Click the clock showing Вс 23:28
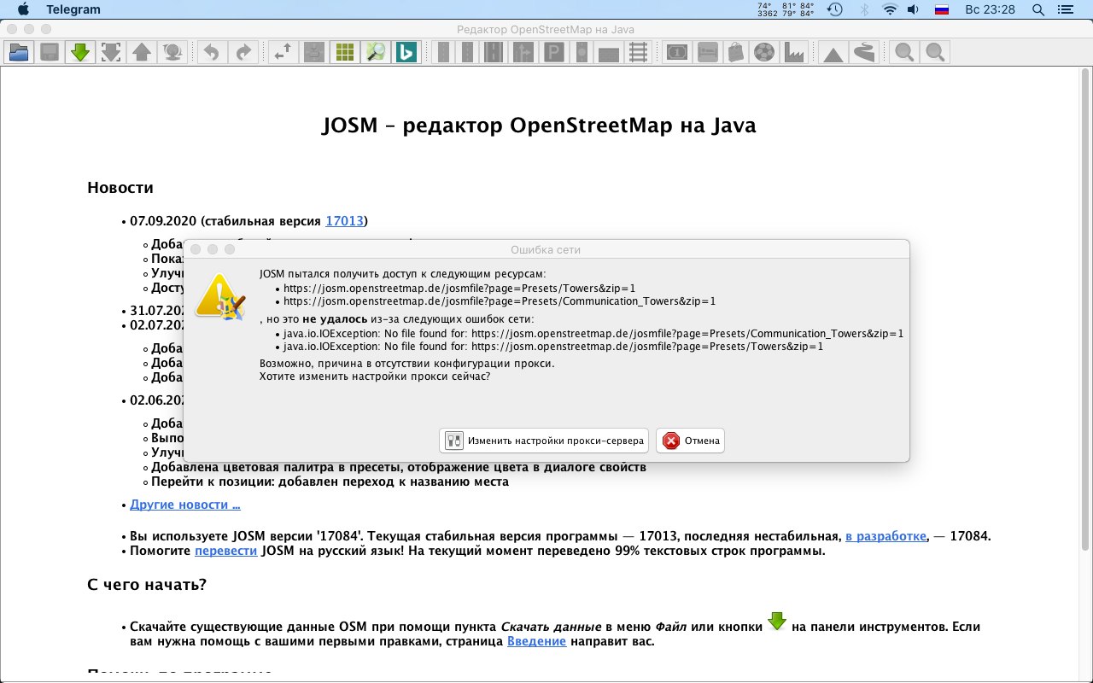 point(990,9)
